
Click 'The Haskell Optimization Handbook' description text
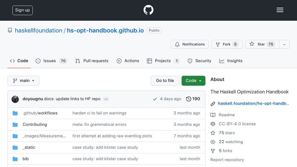[249, 92]
